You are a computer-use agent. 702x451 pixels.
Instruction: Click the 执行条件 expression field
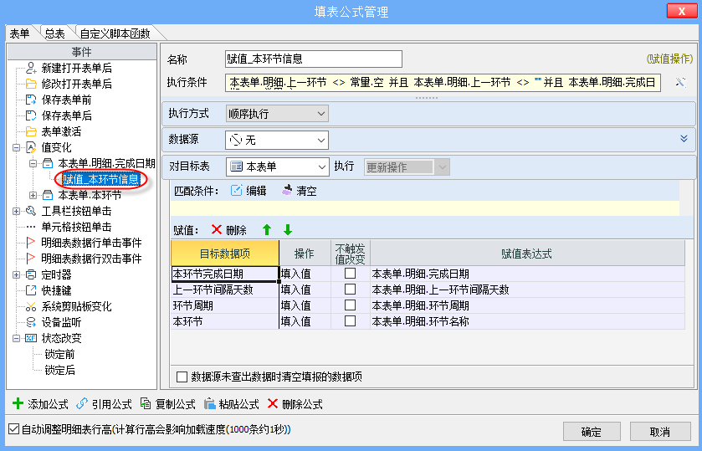click(x=443, y=83)
